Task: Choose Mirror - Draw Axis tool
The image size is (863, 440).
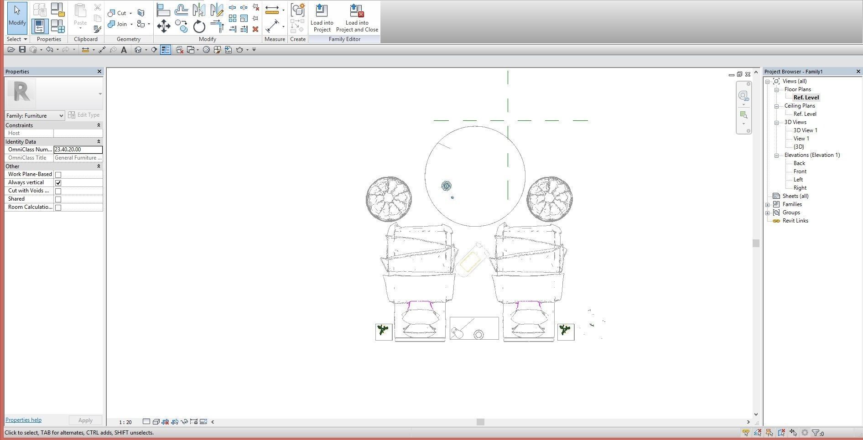Action: pyautogui.click(x=217, y=10)
